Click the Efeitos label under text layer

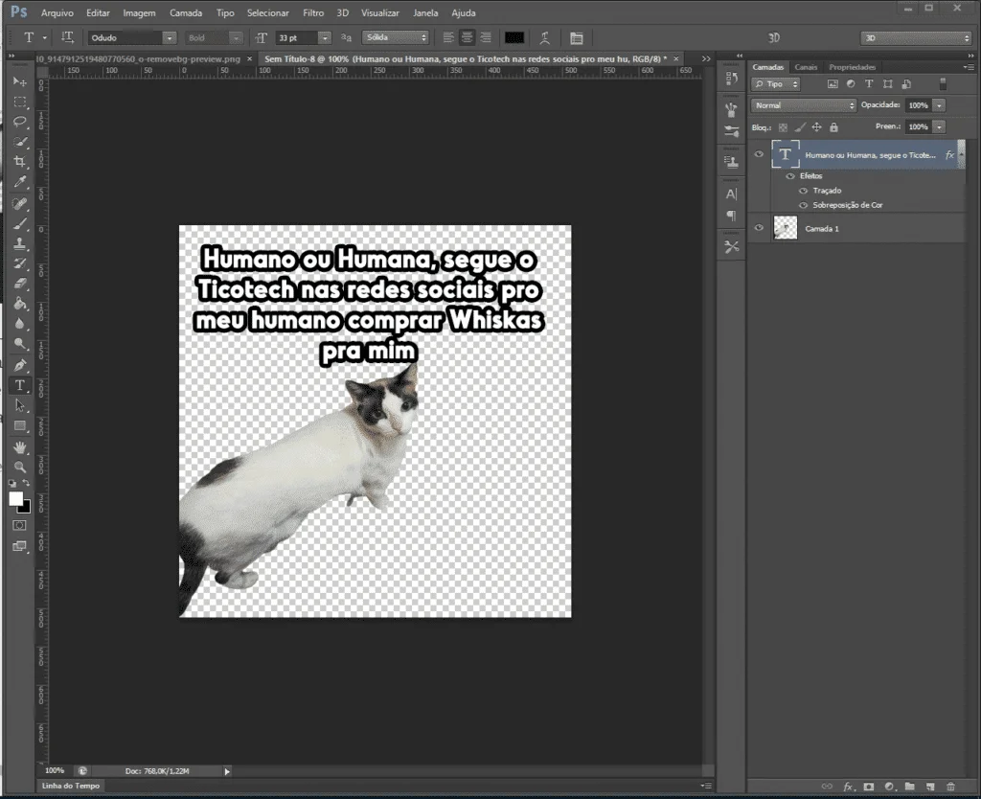point(810,176)
